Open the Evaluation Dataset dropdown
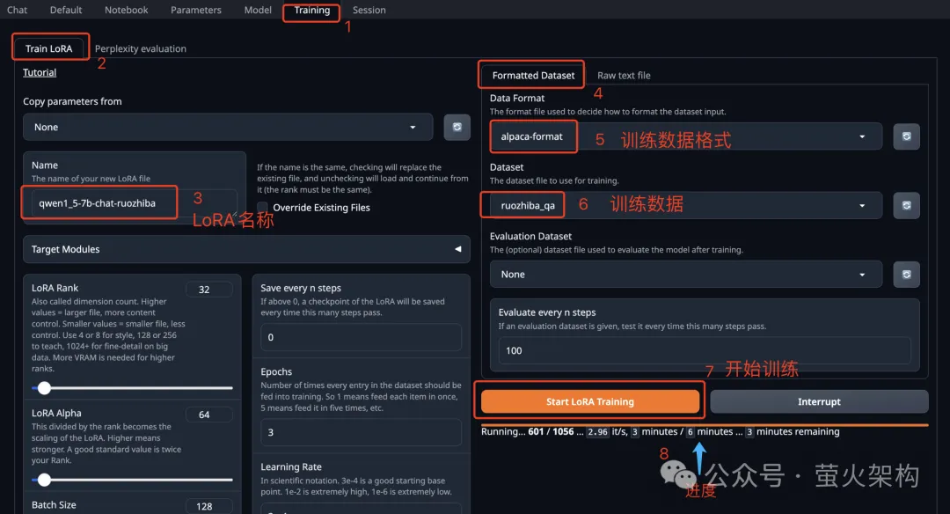The height and width of the screenshot is (514, 950). point(686,275)
